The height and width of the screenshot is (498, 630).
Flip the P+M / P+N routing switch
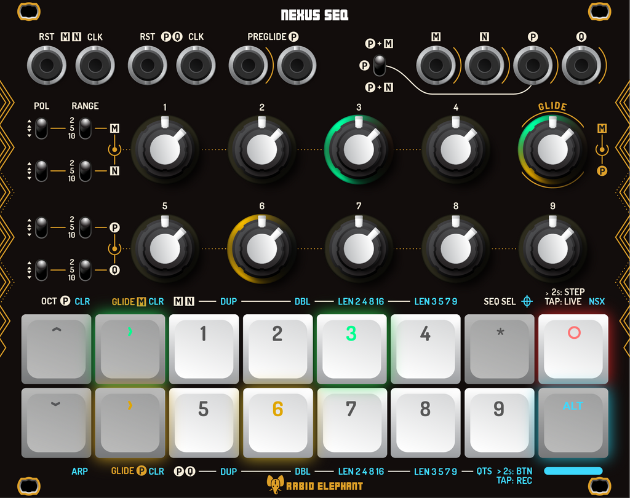click(x=380, y=65)
